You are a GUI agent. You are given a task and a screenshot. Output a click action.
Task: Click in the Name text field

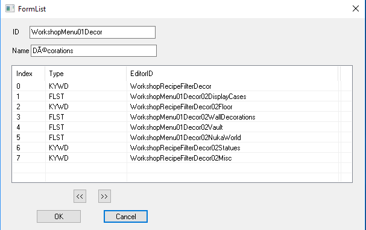pyautogui.click(x=93, y=51)
